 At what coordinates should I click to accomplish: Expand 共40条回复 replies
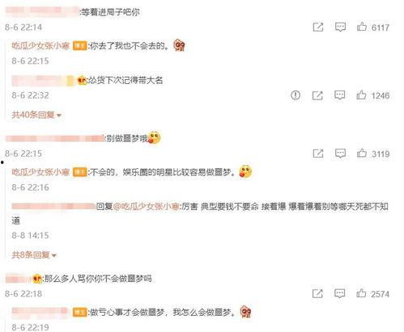[36, 115]
